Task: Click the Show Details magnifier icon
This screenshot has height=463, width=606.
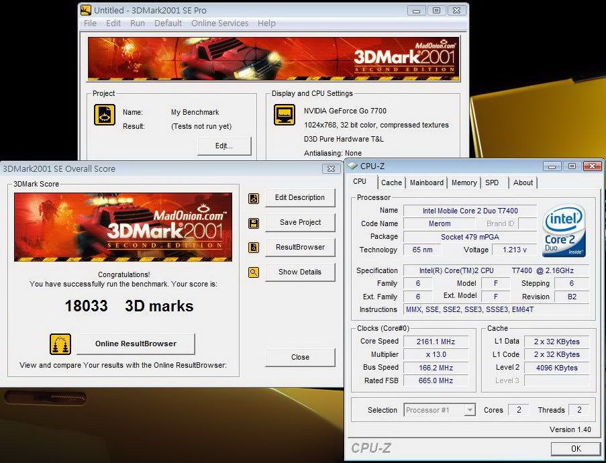Action: pos(254,272)
